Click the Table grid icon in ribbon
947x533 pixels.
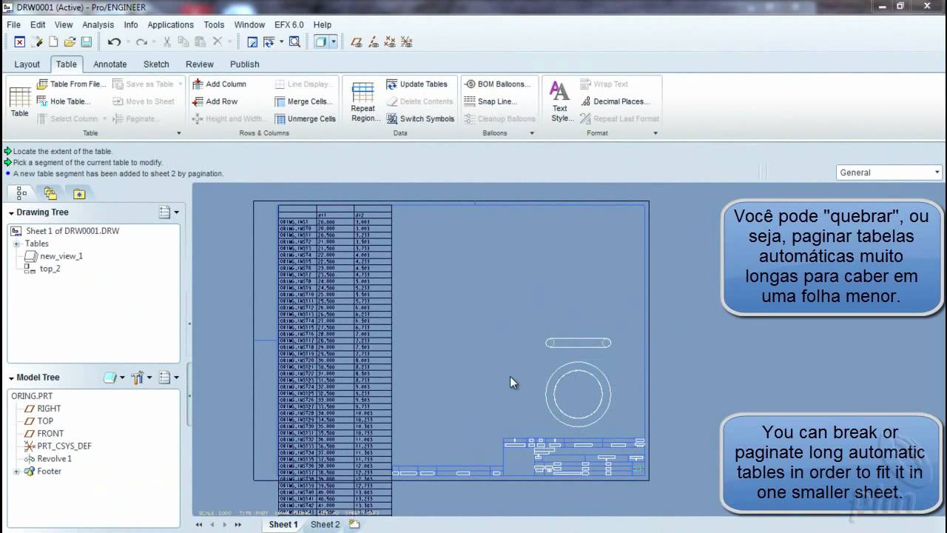click(20, 97)
